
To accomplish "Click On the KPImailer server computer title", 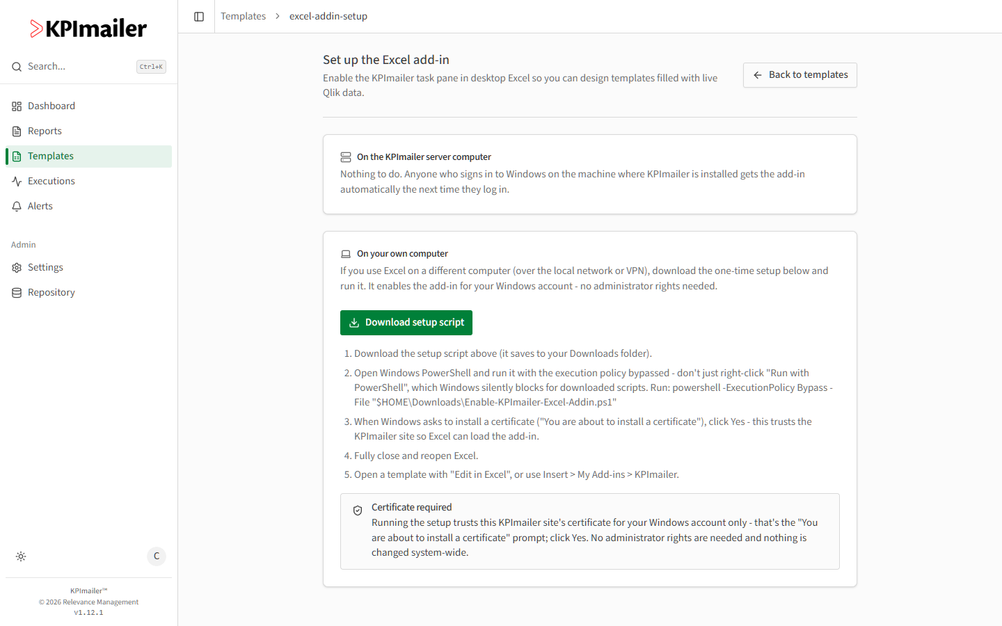I will click(424, 157).
